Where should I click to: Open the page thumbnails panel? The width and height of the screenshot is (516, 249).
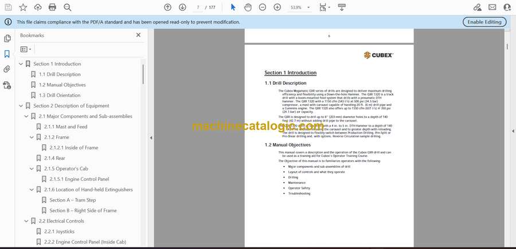pyautogui.click(x=7, y=38)
